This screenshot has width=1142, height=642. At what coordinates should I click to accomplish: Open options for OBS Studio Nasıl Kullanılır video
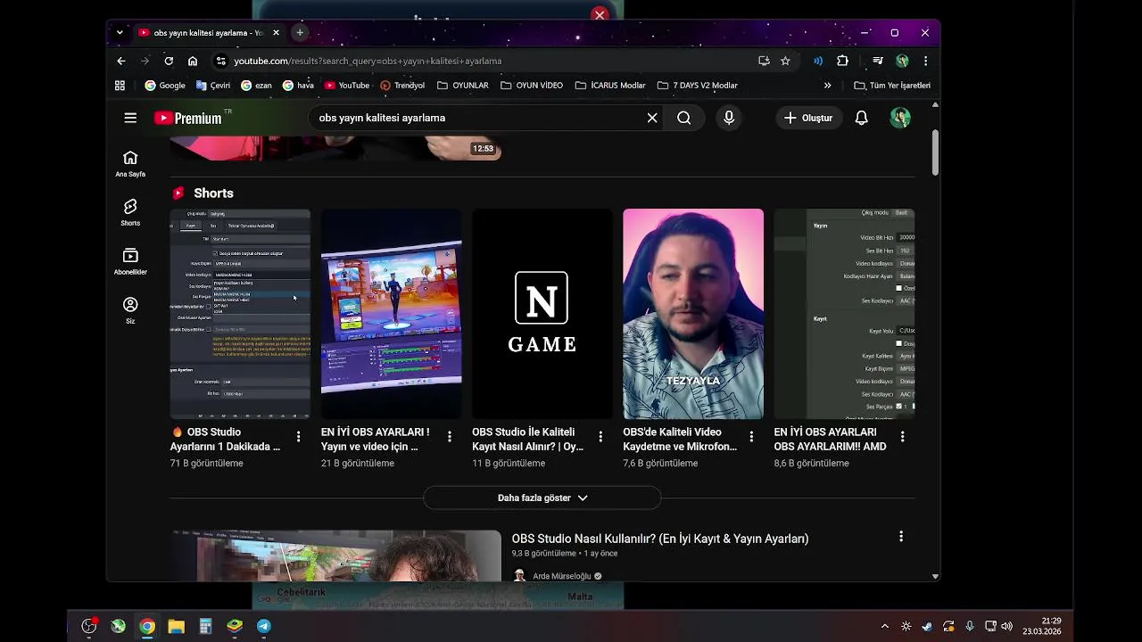coord(901,537)
